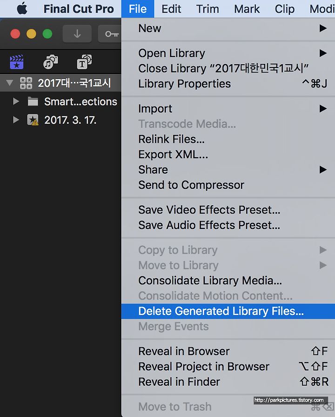The height and width of the screenshot is (417, 335).
Task: Choose Close Library "2017대한민국1교시"
Action: pos(228,68)
